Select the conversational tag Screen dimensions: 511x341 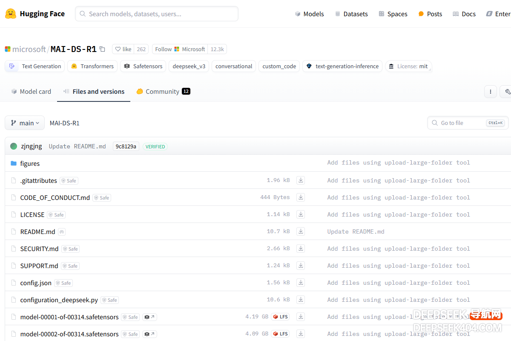[234, 66]
